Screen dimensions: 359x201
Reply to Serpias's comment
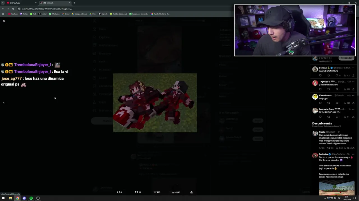point(320,75)
